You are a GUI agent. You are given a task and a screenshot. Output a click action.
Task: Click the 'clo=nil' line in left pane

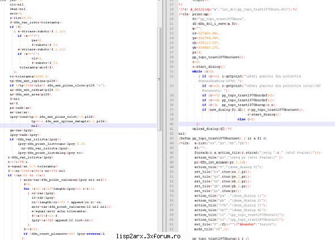coord(17,5)
